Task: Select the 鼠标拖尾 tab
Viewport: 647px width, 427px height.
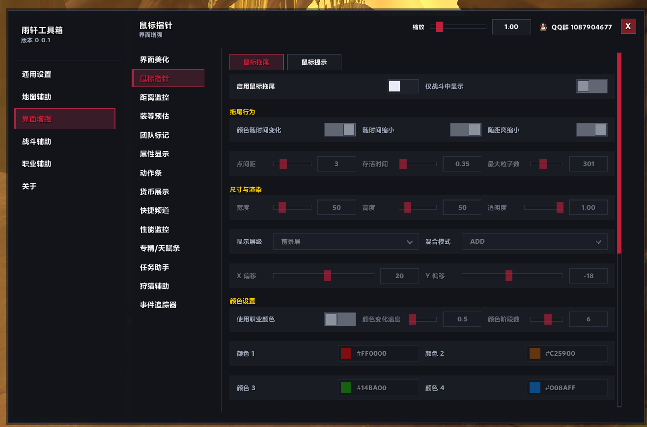Action: tap(256, 62)
